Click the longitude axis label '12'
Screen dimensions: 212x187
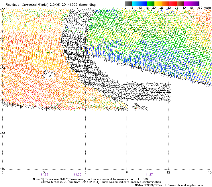[x=168, y=172]
